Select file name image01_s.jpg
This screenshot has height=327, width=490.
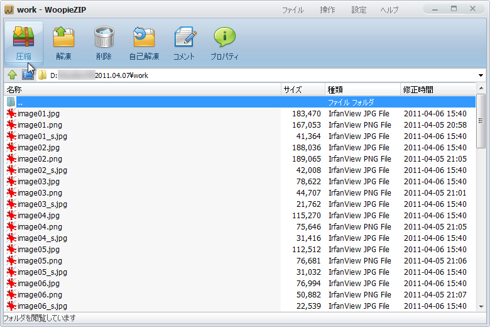42,136
